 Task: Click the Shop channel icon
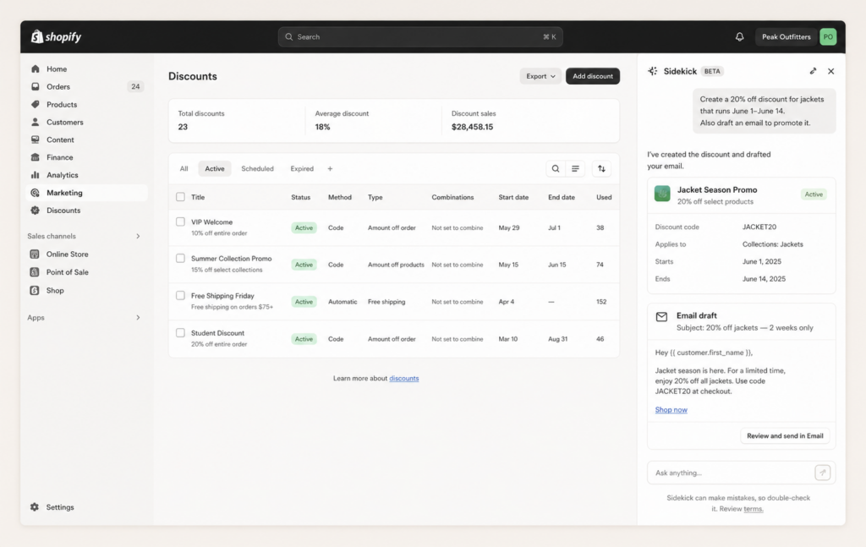pos(35,290)
